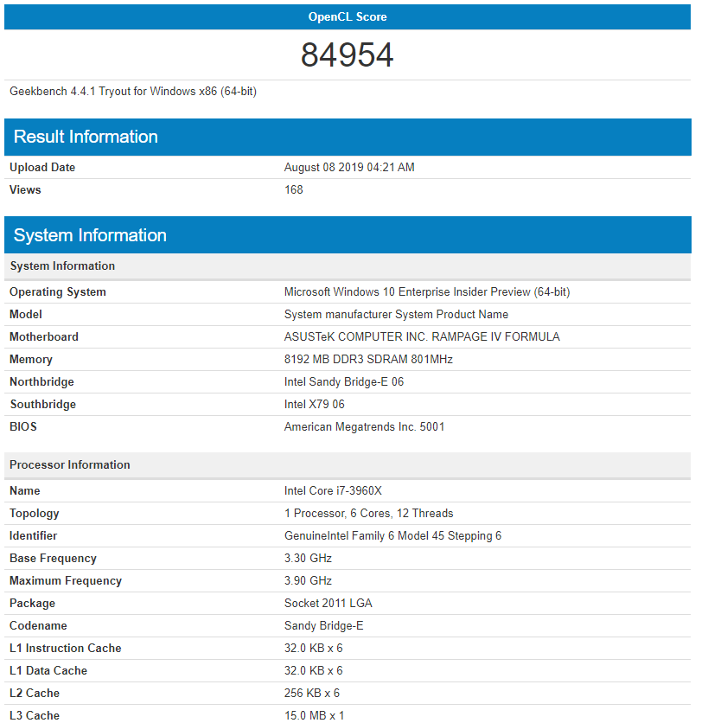The width and height of the screenshot is (708, 723).
Task: Click the Views label
Action: pyautogui.click(x=25, y=190)
